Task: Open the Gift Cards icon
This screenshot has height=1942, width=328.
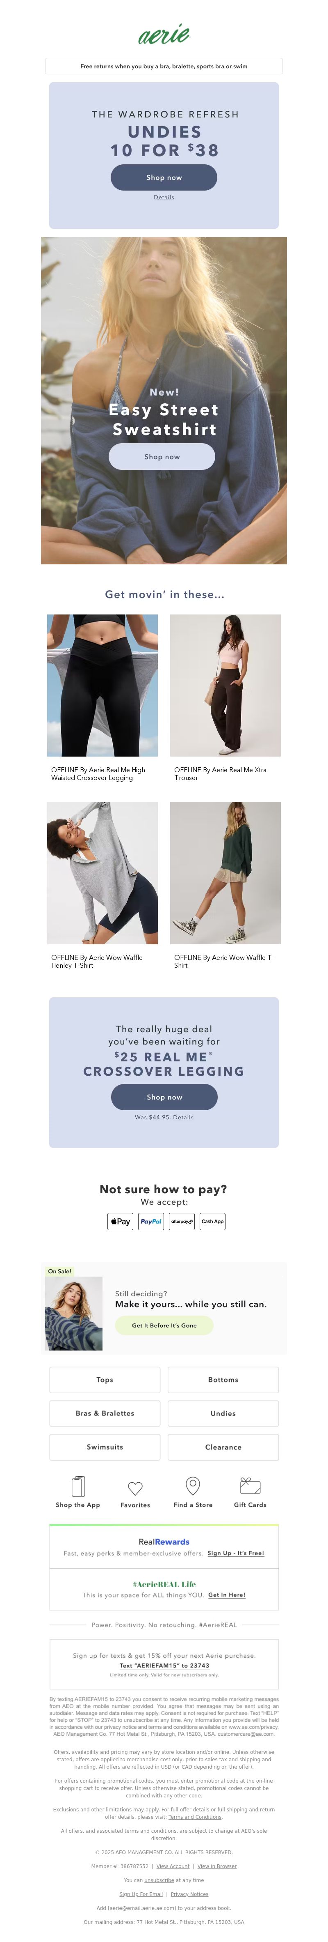Action: 250,1485
